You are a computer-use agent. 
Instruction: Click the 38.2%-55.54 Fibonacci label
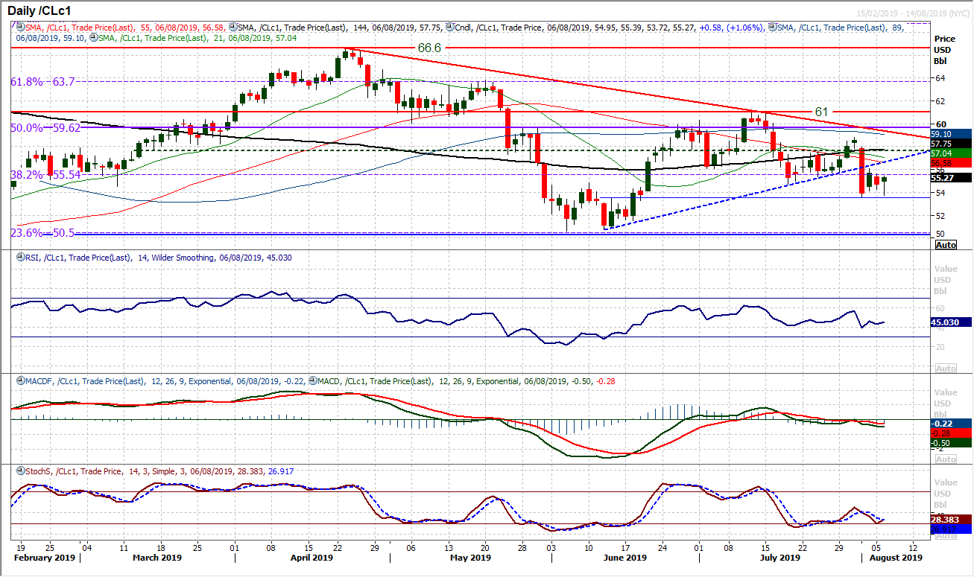[x=45, y=174]
